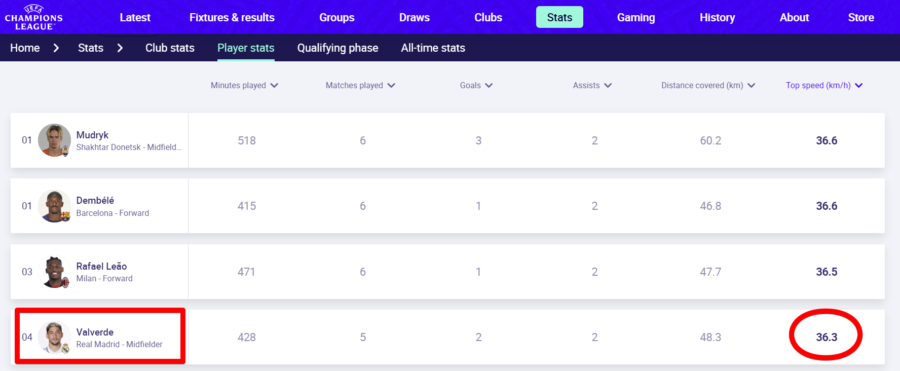Screen dimensions: 900x371
Task: Open Valverde's player photo
Action: click(54, 337)
